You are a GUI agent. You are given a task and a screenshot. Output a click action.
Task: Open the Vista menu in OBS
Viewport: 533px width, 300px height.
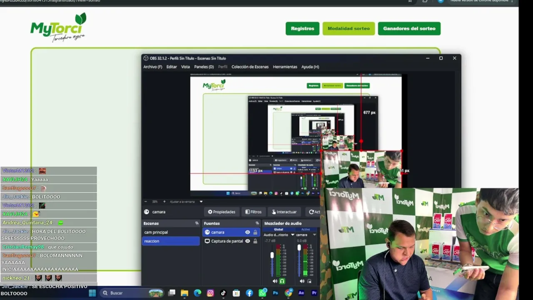pos(185,67)
